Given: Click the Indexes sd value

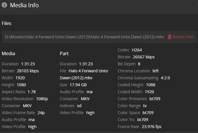Looking at the screenshot, I should 79,106.
